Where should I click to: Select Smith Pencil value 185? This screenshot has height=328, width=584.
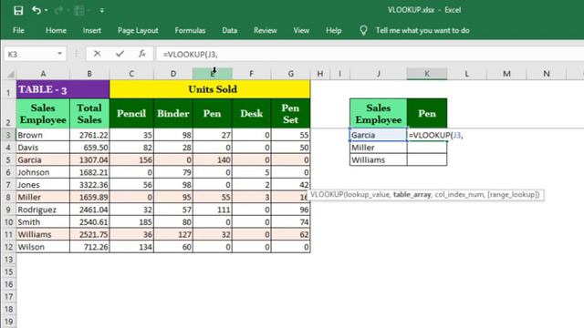(x=131, y=222)
